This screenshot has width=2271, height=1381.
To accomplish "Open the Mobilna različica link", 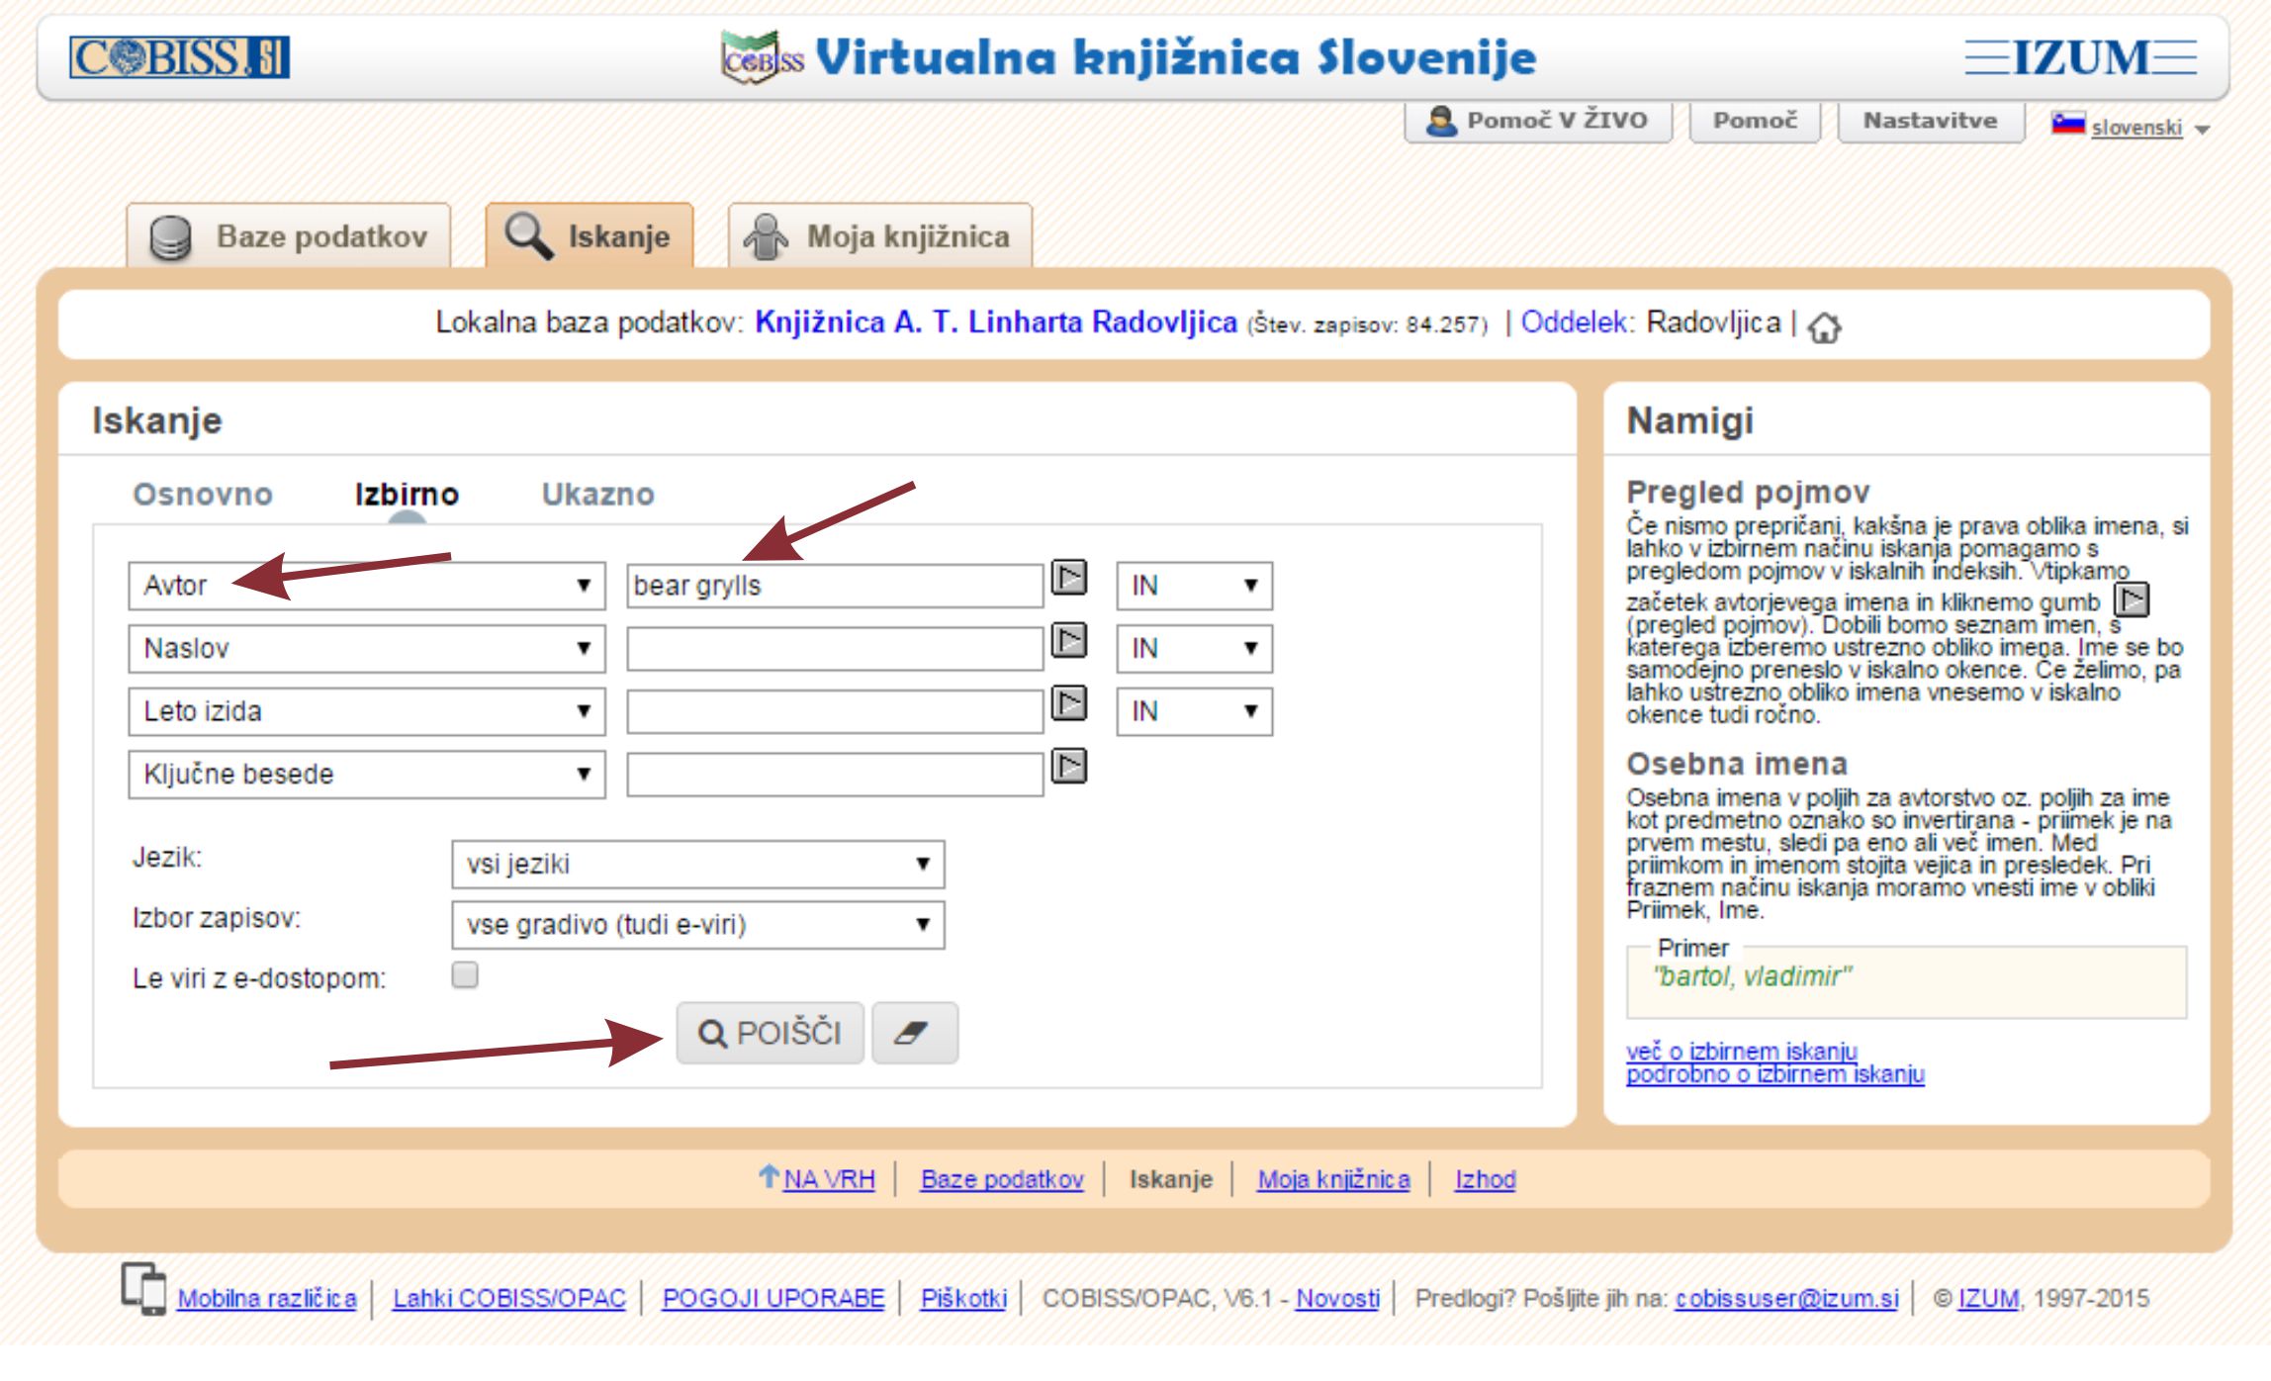I will [267, 1298].
